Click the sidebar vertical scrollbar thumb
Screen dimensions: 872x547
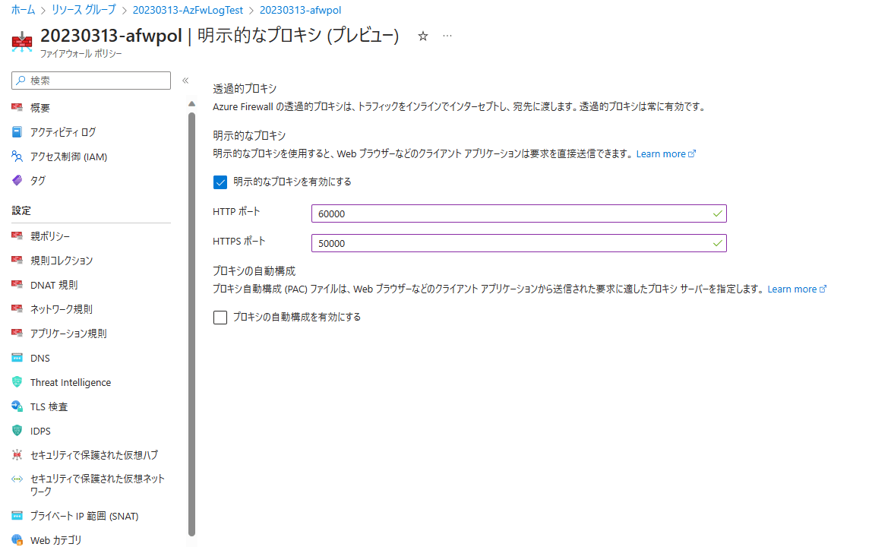[192, 324]
